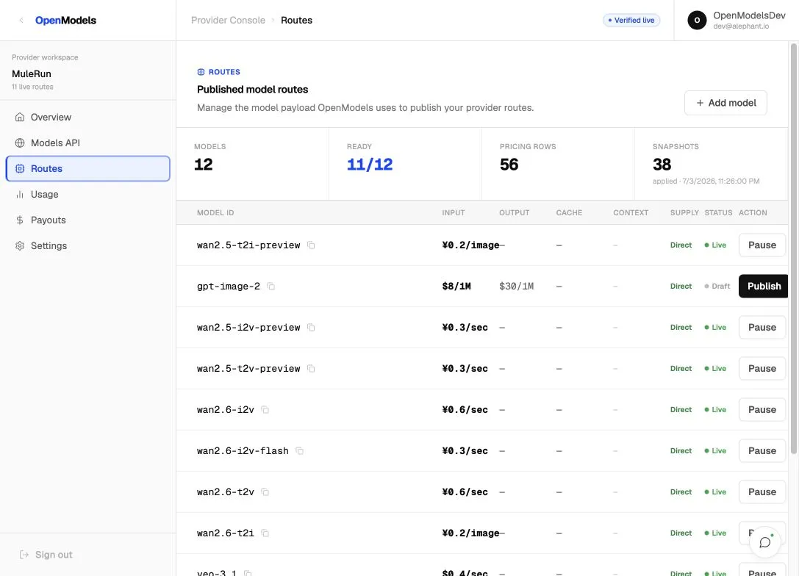
Task: Click the MuleRun workspace name
Action: pyautogui.click(x=32, y=74)
